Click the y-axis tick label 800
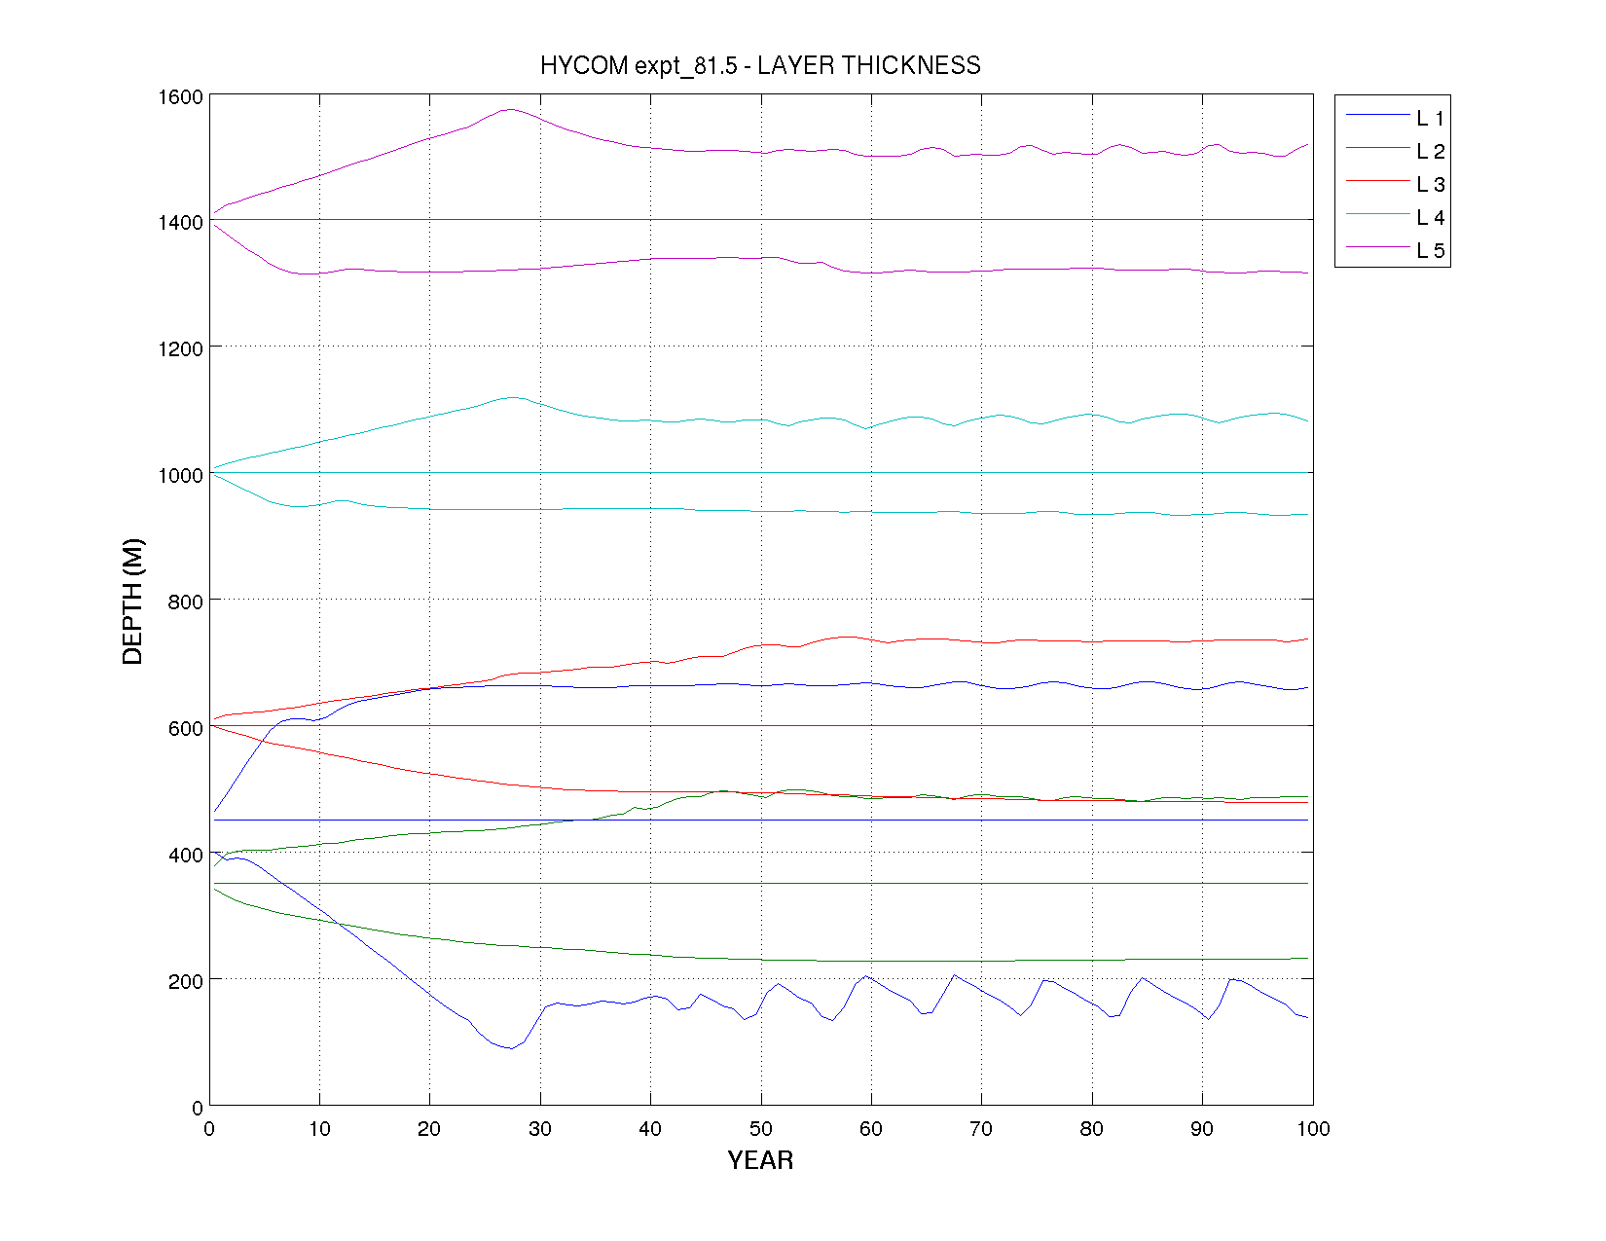The height and width of the screenshot is (1241, 1606). click(x=185, y=602)
